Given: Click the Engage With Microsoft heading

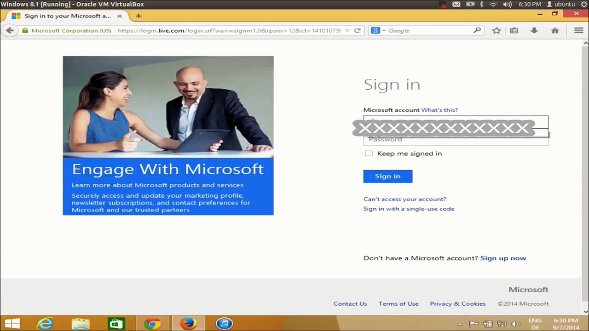Looking at the screenshot, I should 168,169.
